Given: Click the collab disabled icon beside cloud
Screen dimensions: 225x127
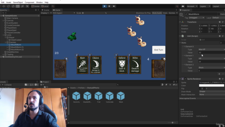Looking at the screenshot, I should click(177, 6).
